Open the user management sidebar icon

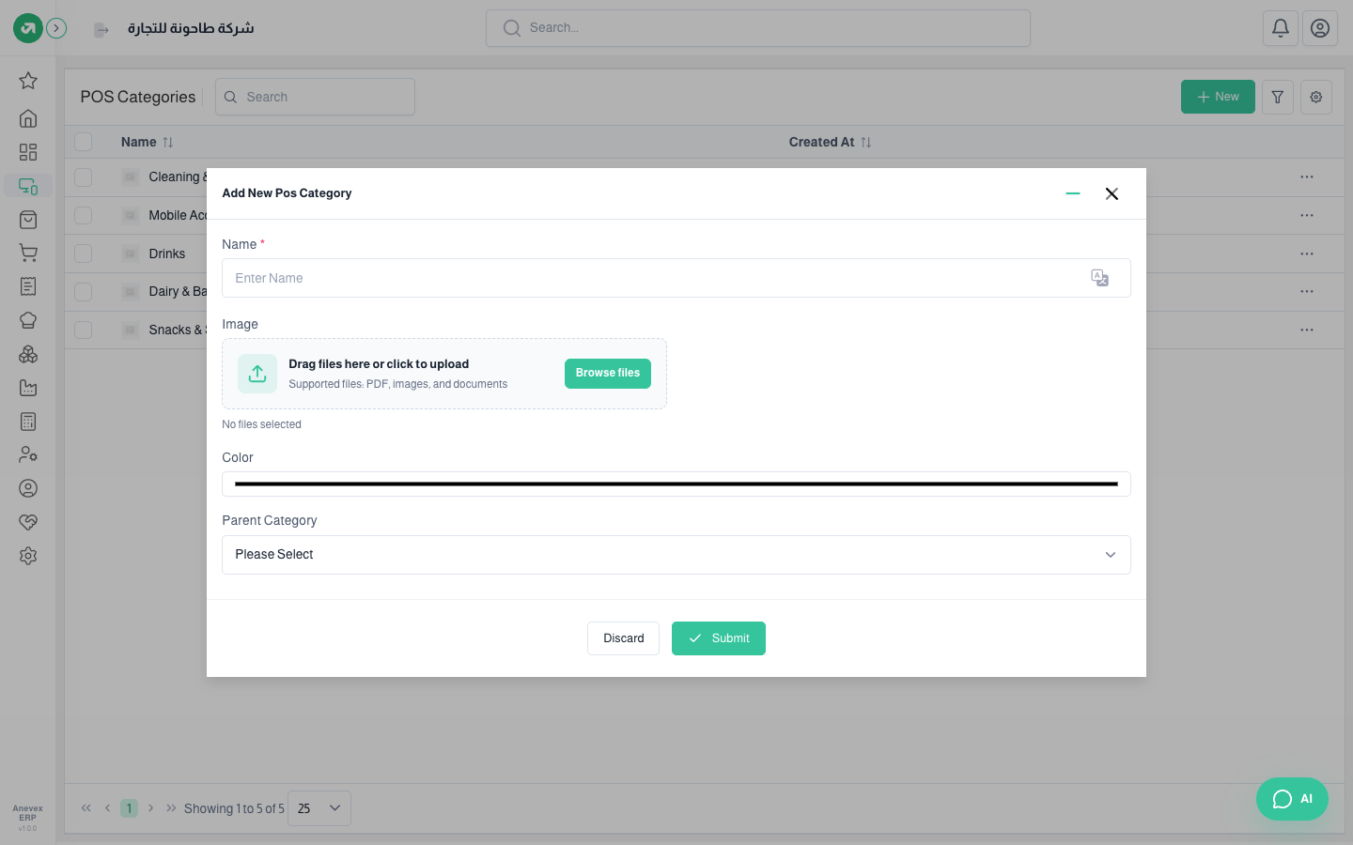point(28,454)
